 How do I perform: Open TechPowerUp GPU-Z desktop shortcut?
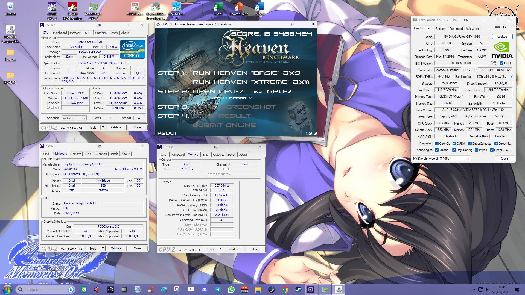pyautogui.click(x=93, y=11)
